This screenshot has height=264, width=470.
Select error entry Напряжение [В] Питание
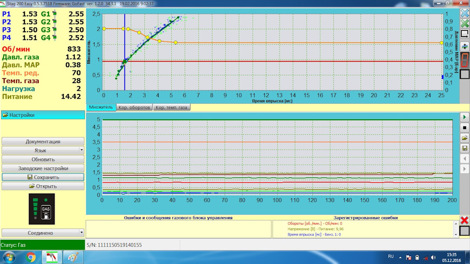(x=315, y=229)
